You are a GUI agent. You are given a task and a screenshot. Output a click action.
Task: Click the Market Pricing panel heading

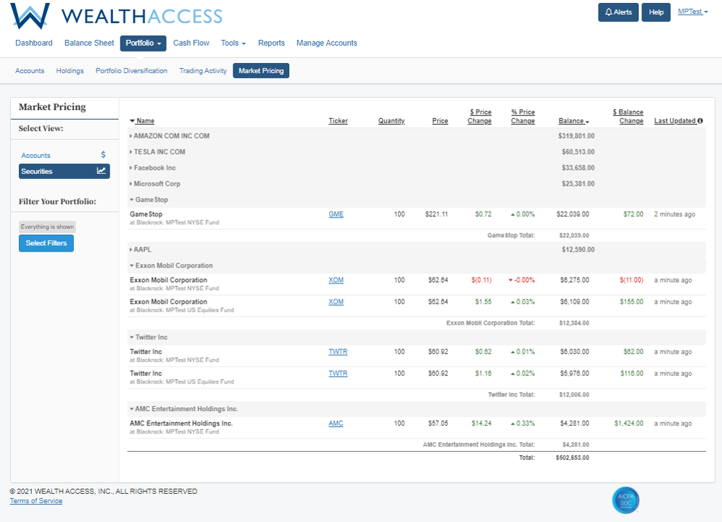(x=52, y=107)
